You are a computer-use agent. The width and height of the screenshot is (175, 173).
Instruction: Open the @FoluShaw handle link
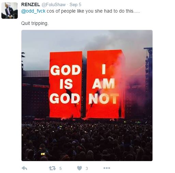[54, 4]
